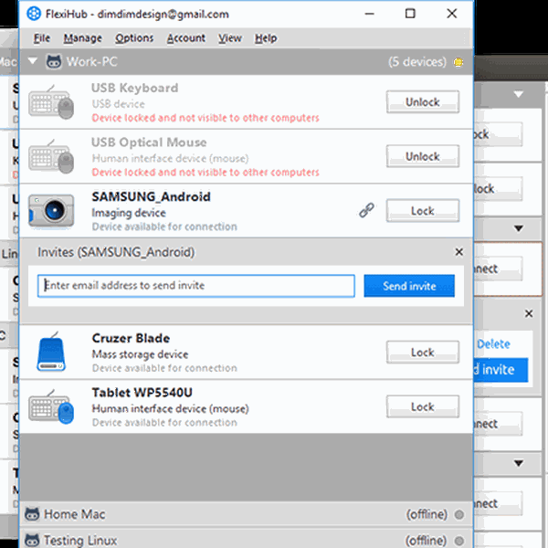Expand the Testing Linux node
Image resolution: width=548 pixels, height=548 pixels.
tap(80, 540)
